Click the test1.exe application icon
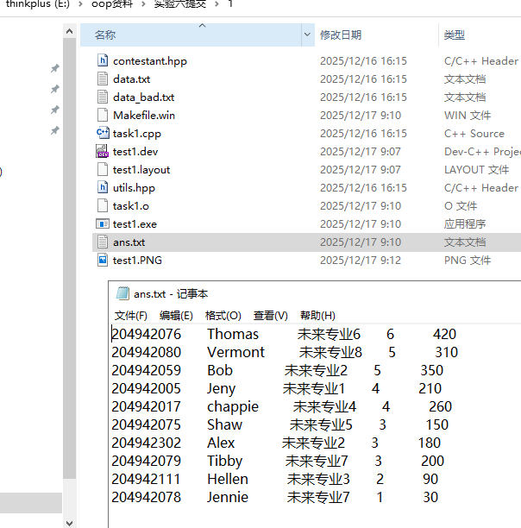This screenshot has height=528, width=521. [x=103, y=224]
